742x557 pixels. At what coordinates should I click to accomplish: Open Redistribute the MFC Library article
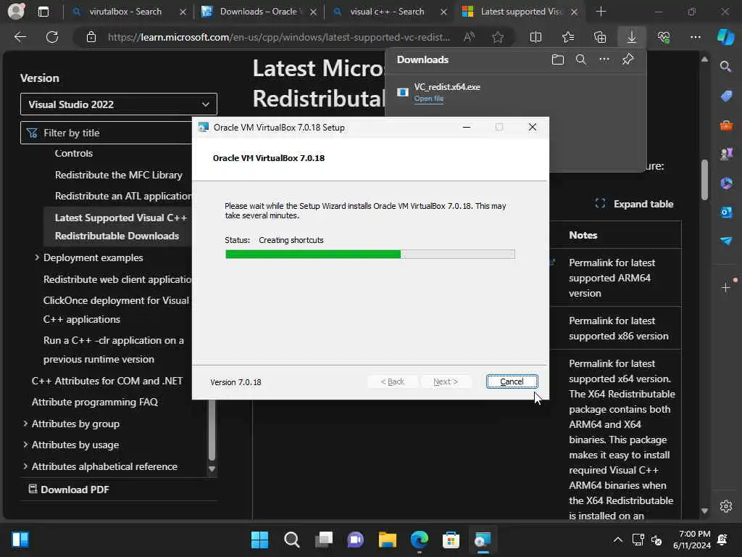click(x=118, y=175)
